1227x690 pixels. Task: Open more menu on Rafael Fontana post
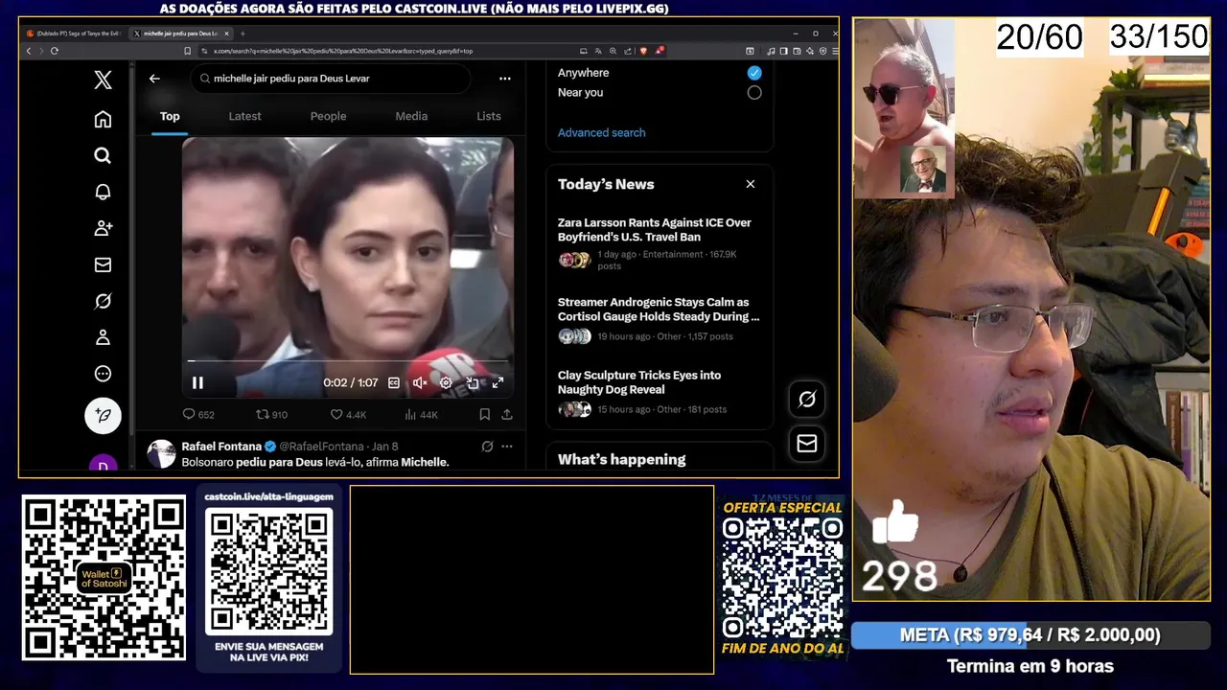click(507, 447)
